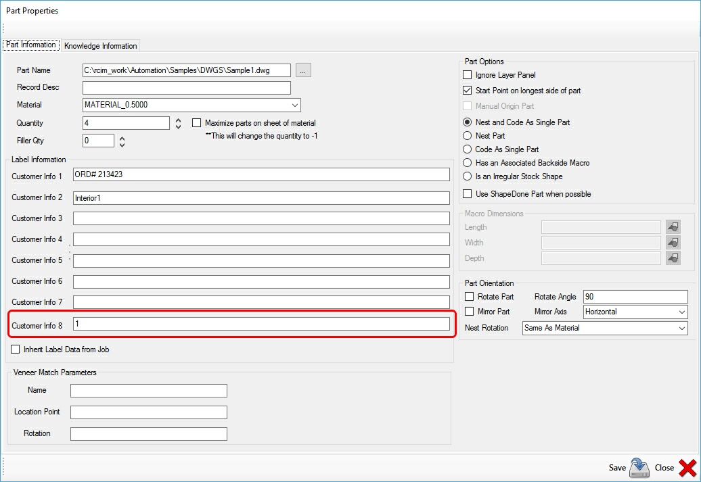Click the Macro Width picker icon

coord(673,243)
